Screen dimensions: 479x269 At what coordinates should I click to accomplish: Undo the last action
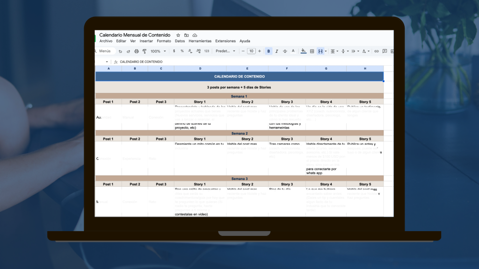pyautogui.click(x=120, y=51)
